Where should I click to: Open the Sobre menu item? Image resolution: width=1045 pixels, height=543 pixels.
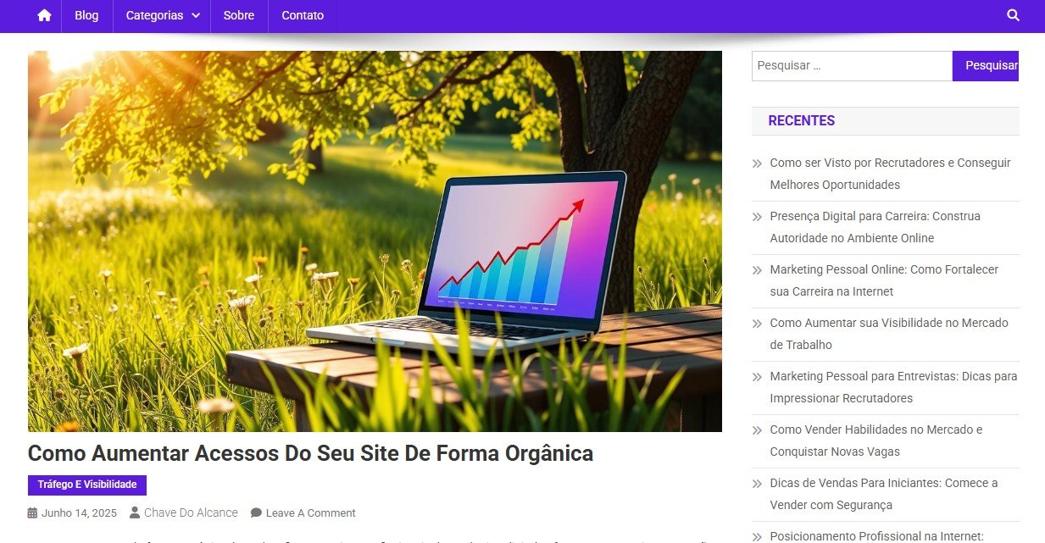239,15
